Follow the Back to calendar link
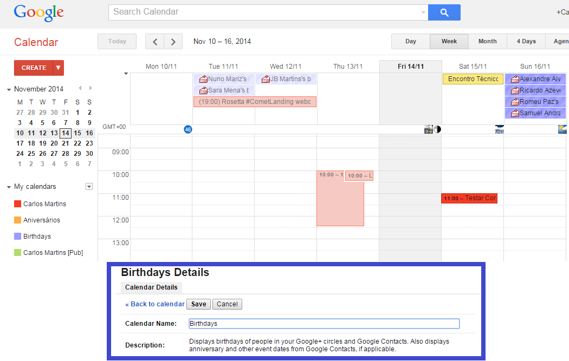The image size is (569, 361). coord(155,304)
